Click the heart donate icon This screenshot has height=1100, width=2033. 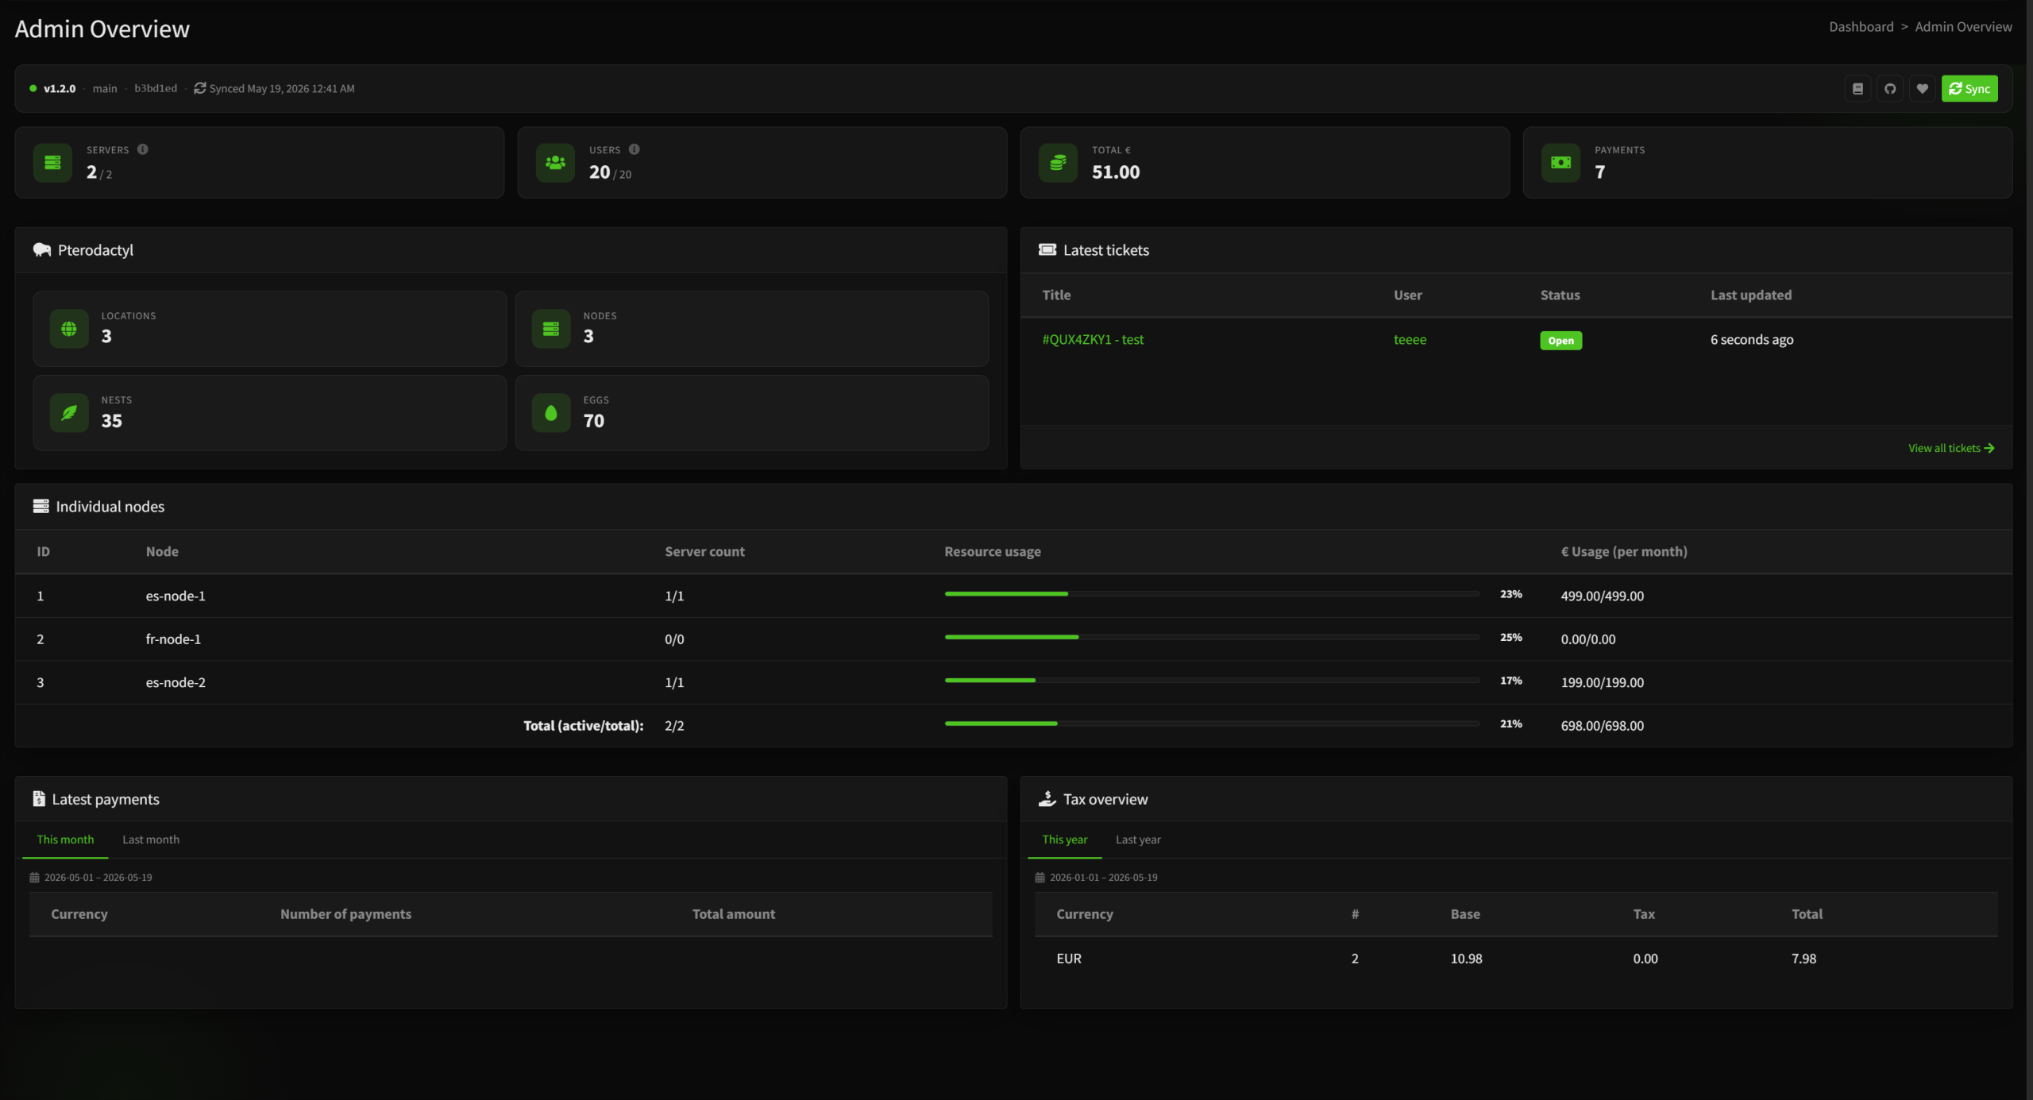(1922, 89)
